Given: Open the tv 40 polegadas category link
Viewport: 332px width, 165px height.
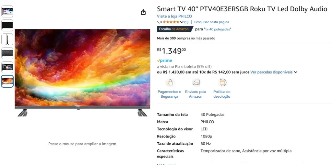Looking at the screenshot, I should coord(218,29).
